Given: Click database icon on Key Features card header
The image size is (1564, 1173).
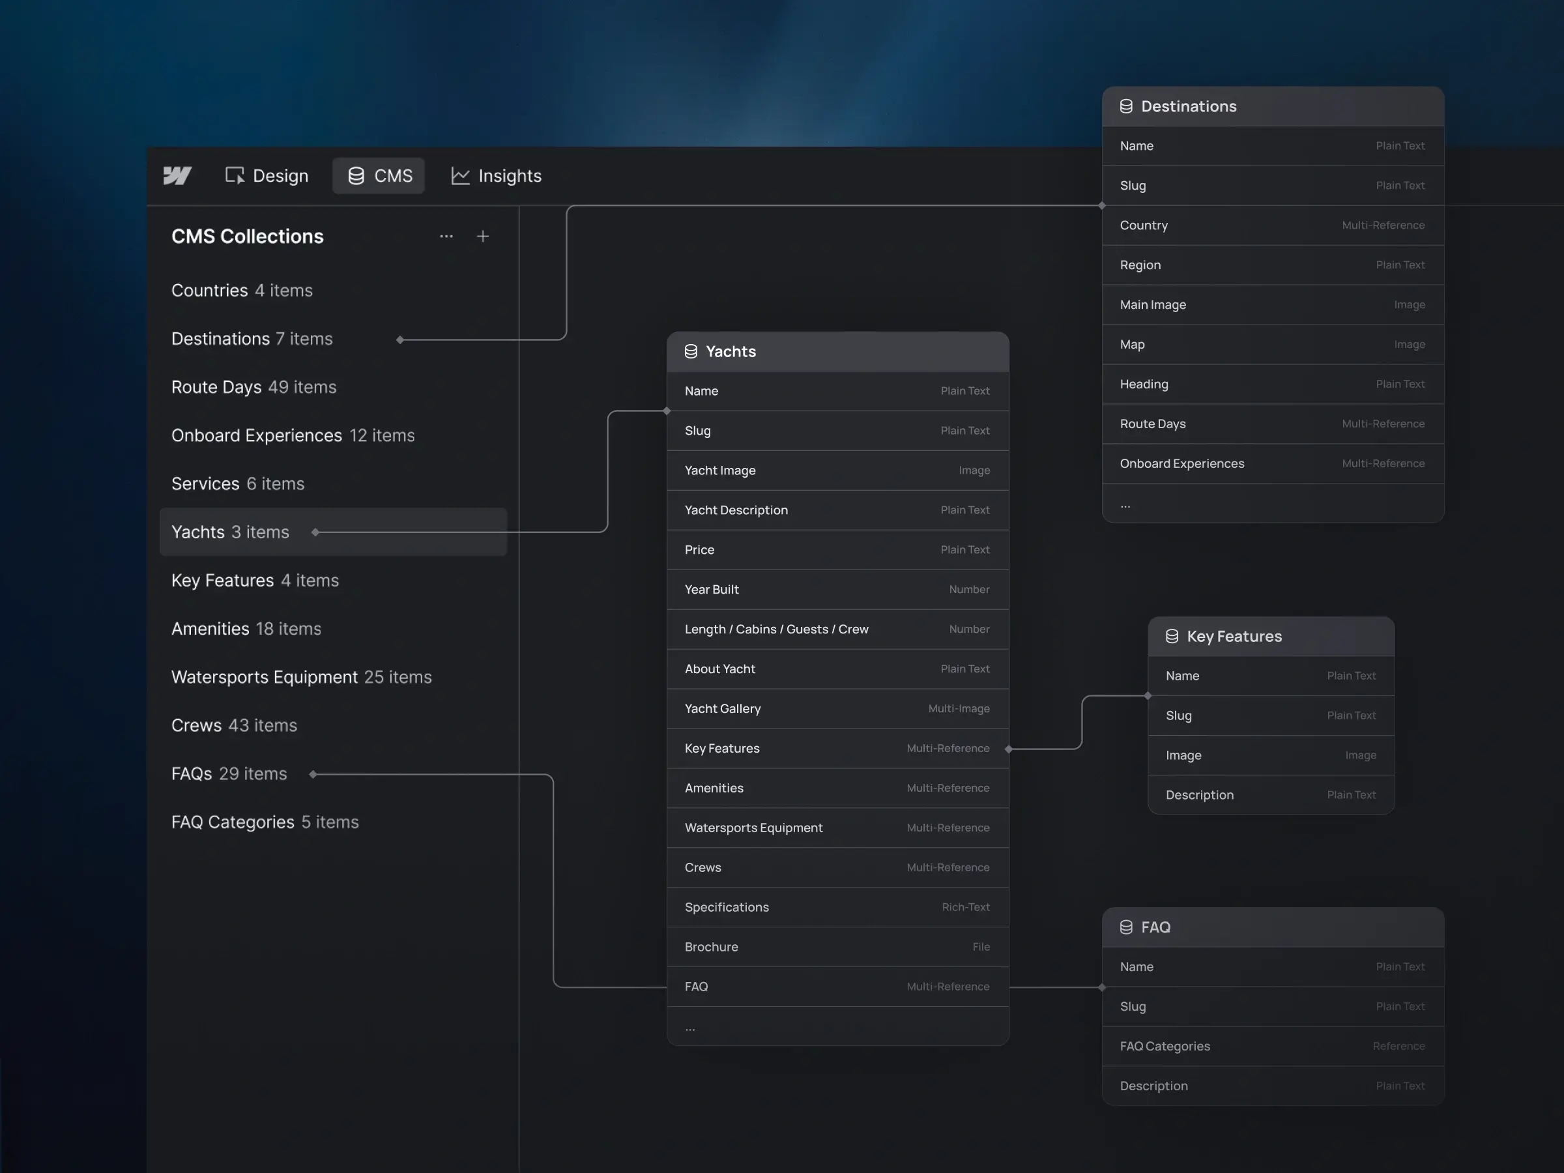Looking at the screenshot, I should click(1172, 636).
